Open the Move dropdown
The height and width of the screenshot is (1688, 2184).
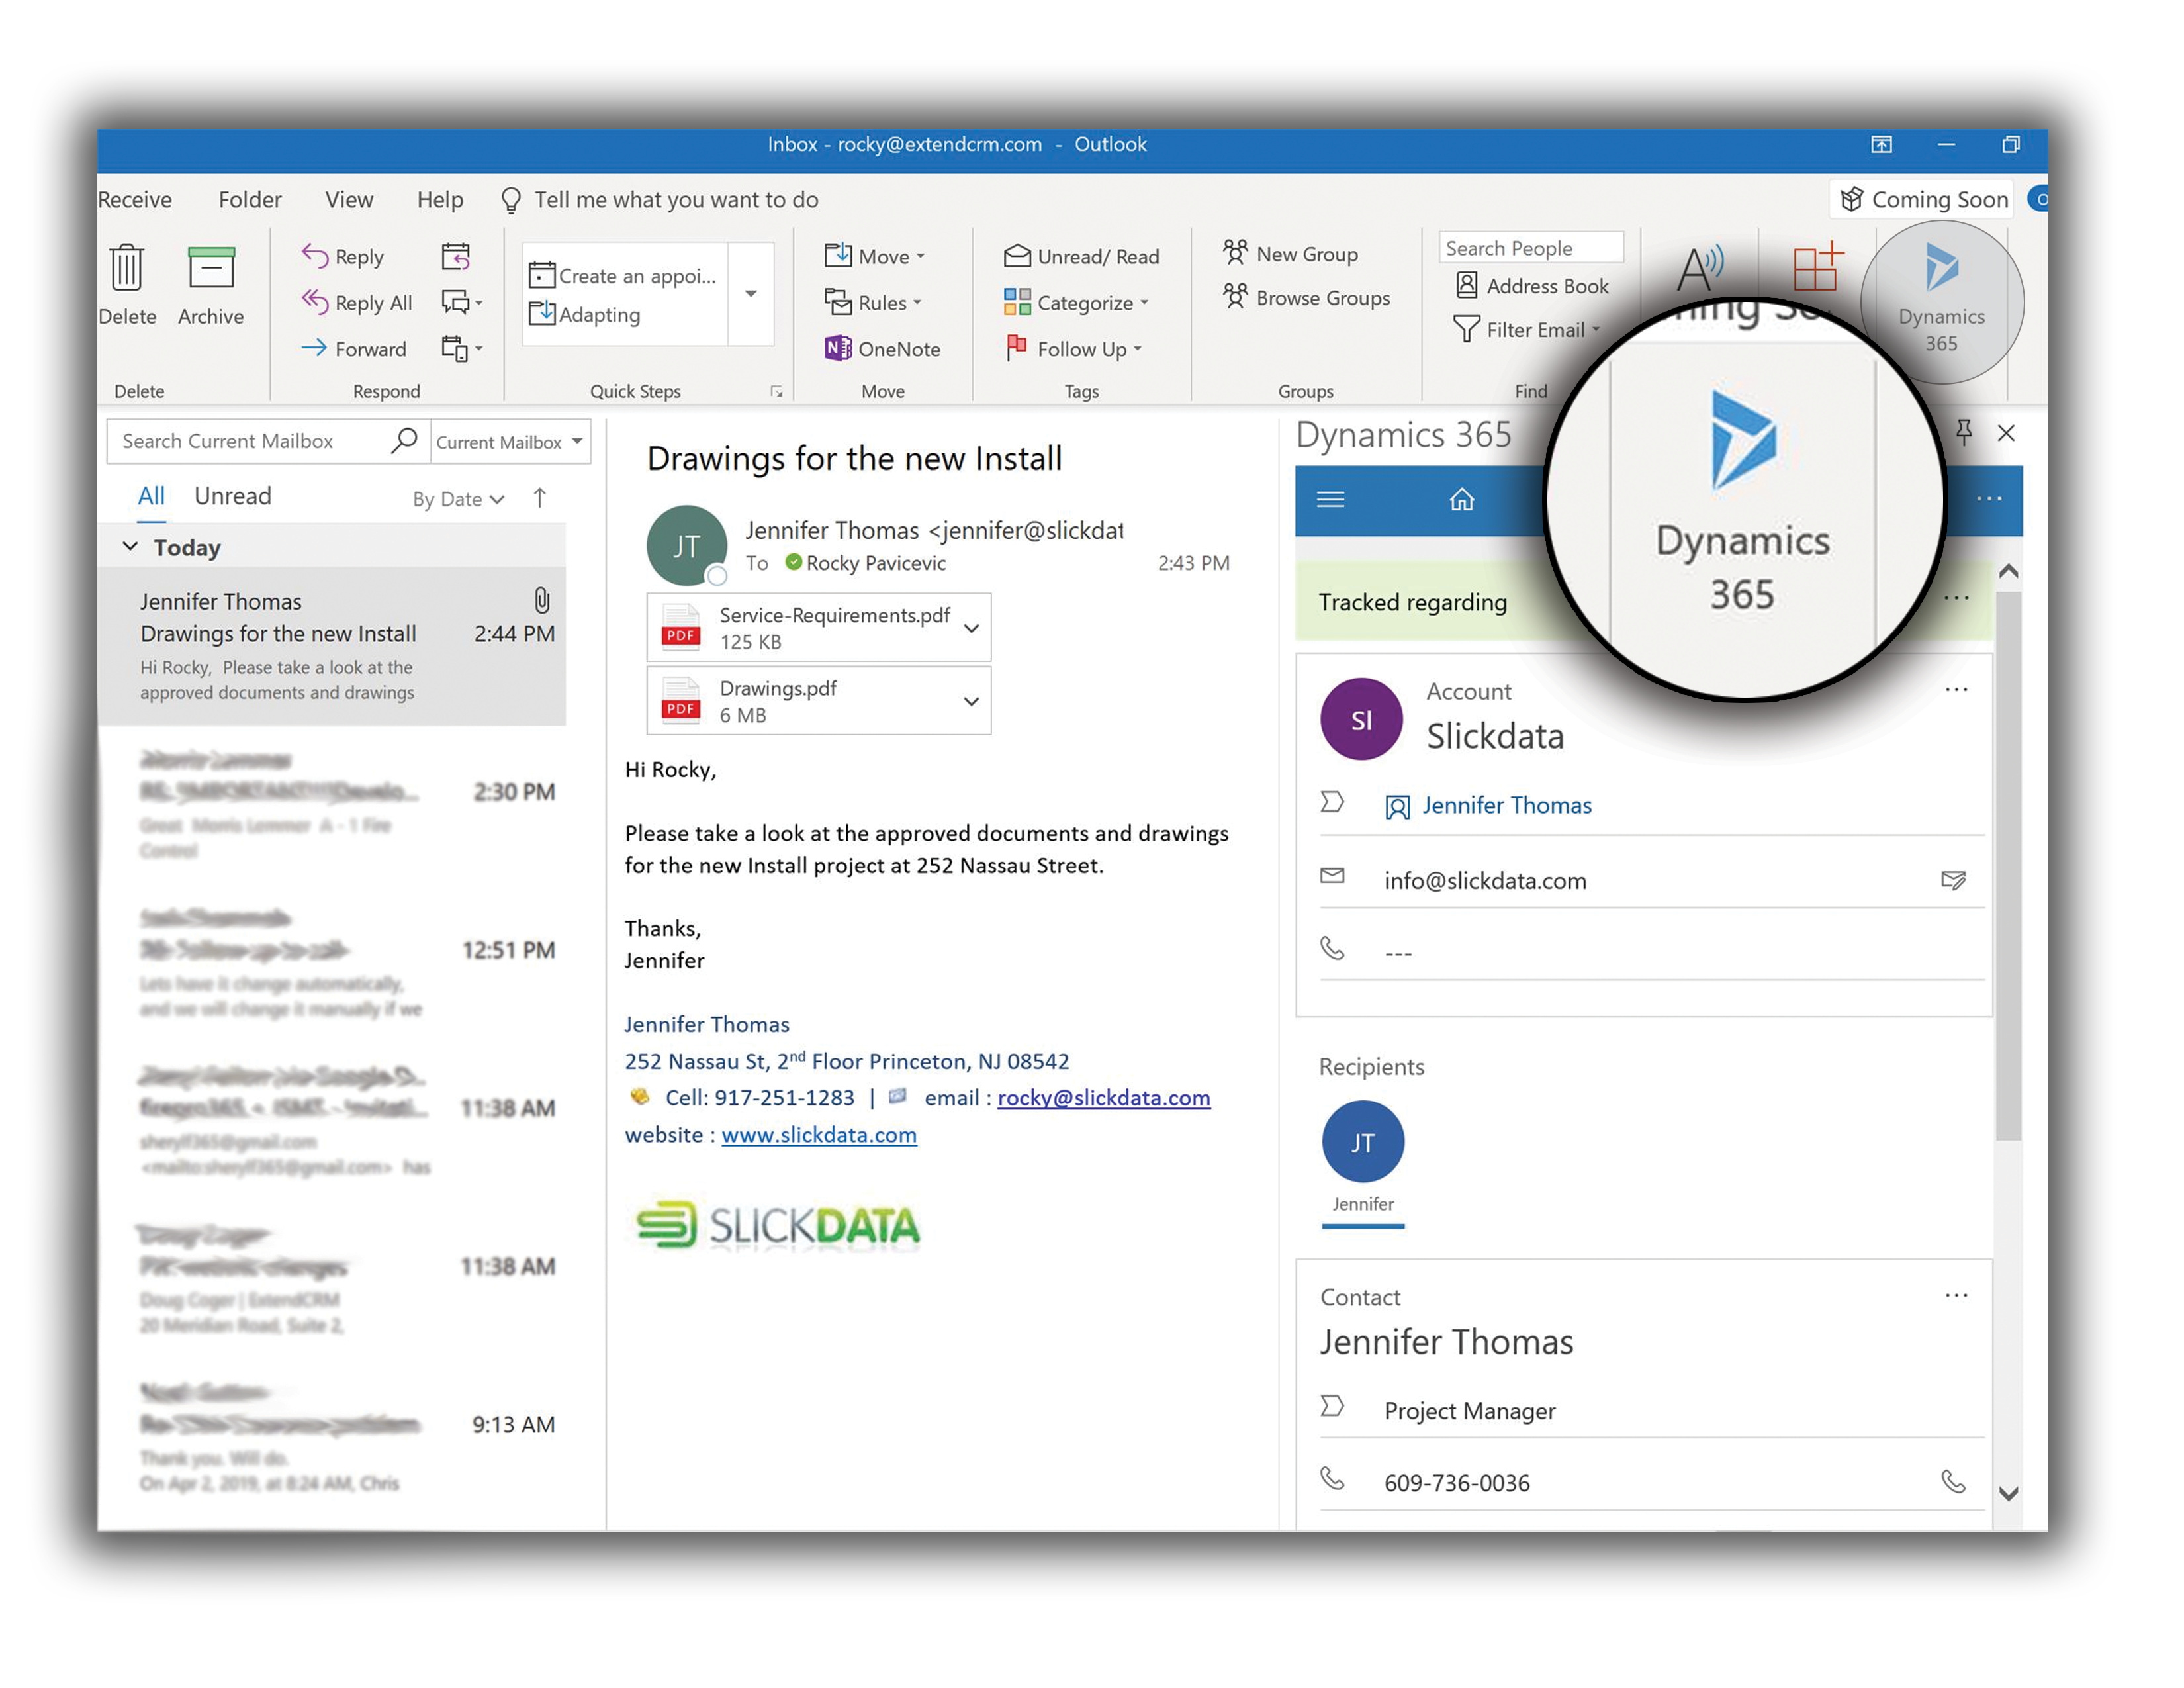coord(875,257)
